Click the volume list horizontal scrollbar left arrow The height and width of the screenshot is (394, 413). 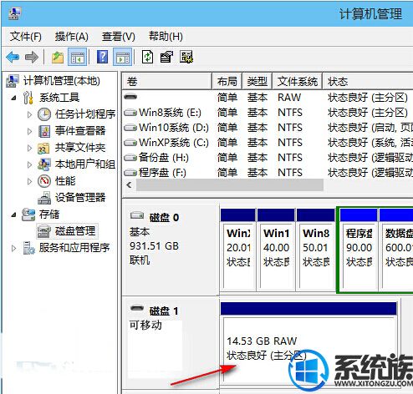pos(129,185)
